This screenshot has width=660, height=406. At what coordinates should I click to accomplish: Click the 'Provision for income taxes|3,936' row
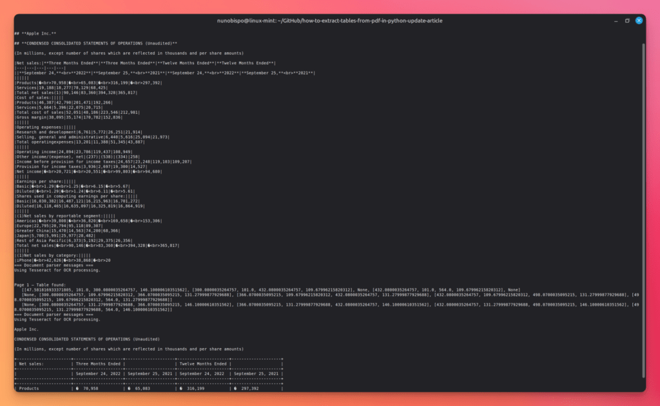coord(81,167)
